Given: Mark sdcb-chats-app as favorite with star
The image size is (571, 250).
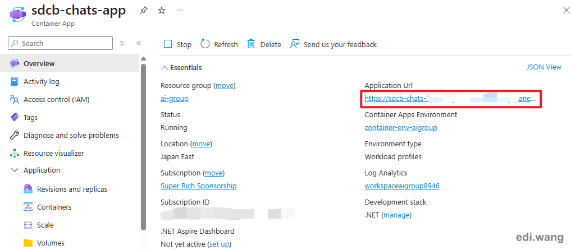Looking at the screenshot, I should point(162,11).
